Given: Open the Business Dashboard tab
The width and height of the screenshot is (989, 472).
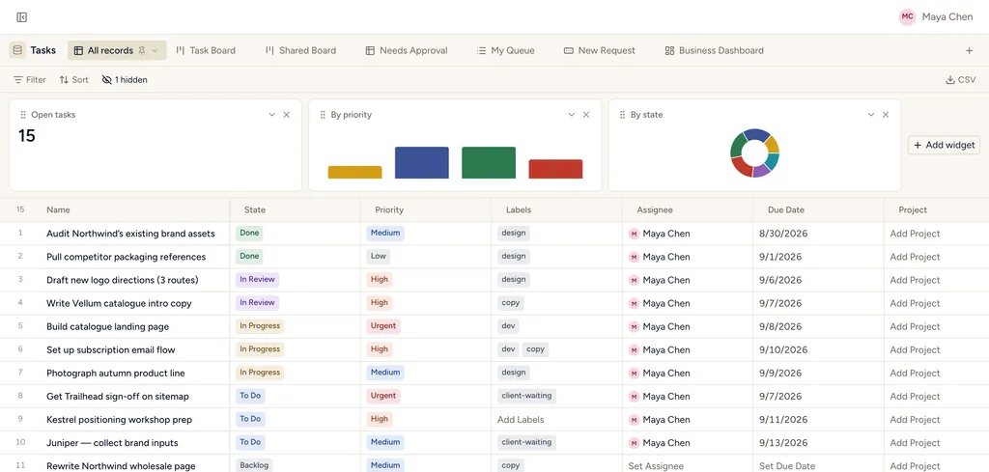Looking at the screenshot, I should point(714,50).
